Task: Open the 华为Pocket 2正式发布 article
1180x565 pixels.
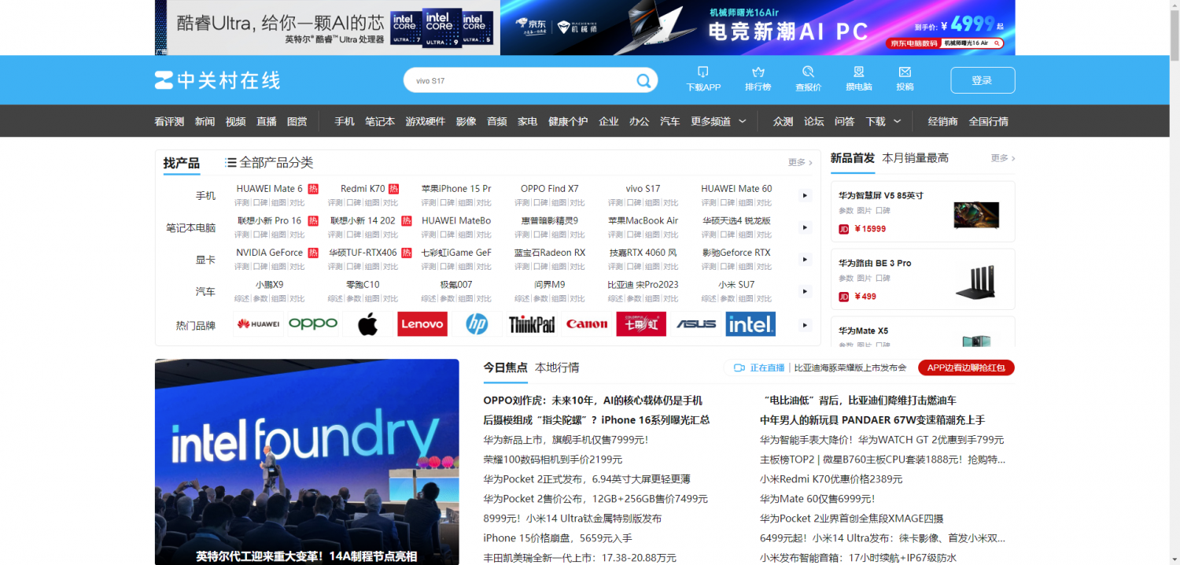Action: pos(587,479)
